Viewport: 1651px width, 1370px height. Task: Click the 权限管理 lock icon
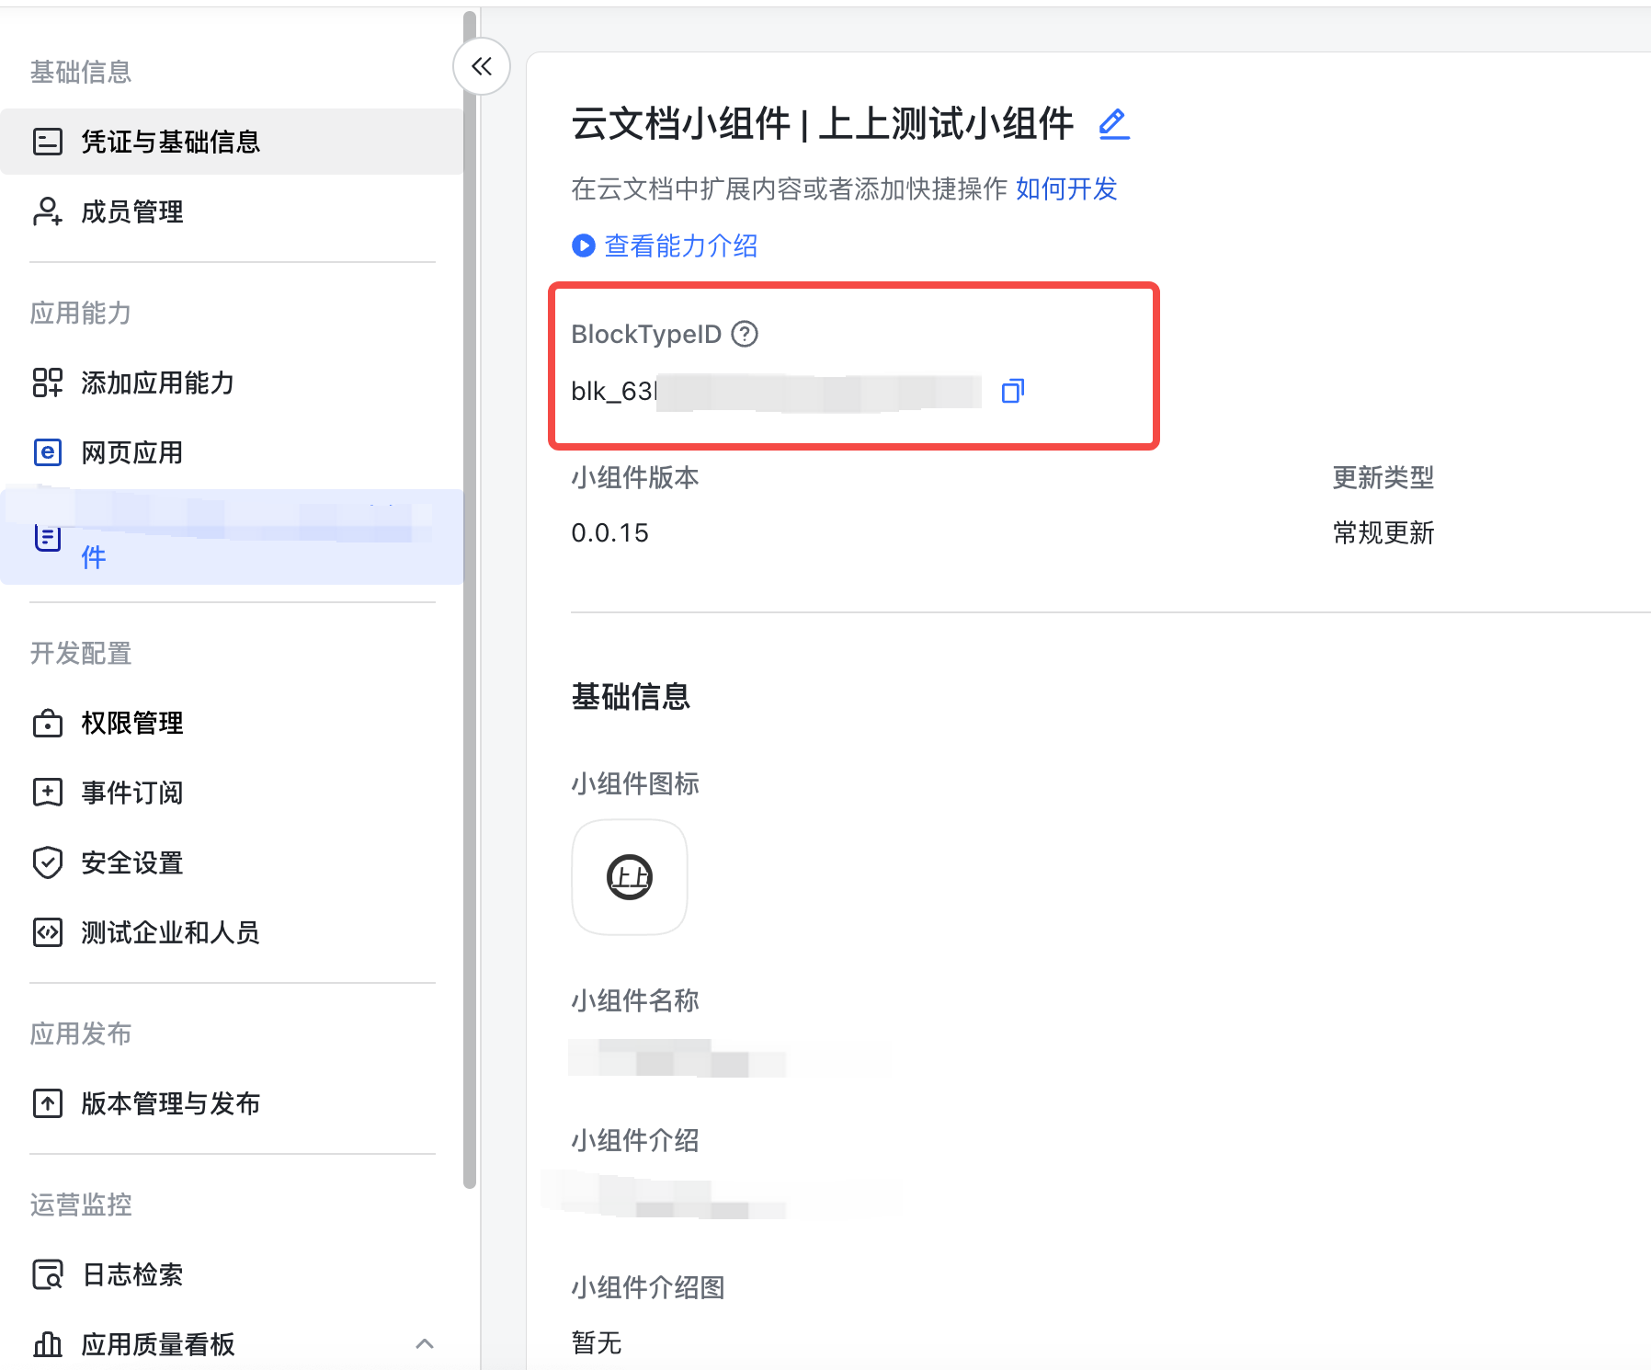click(x=48, y=724)
